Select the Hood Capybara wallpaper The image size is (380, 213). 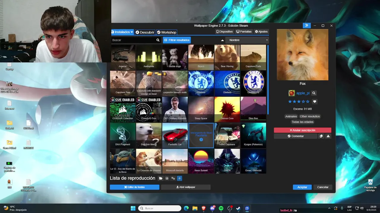tap(227, 135)
